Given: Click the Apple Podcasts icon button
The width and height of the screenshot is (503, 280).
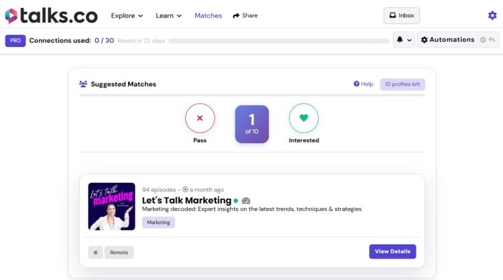Looking at the screenshot, I should click(95, 252).
